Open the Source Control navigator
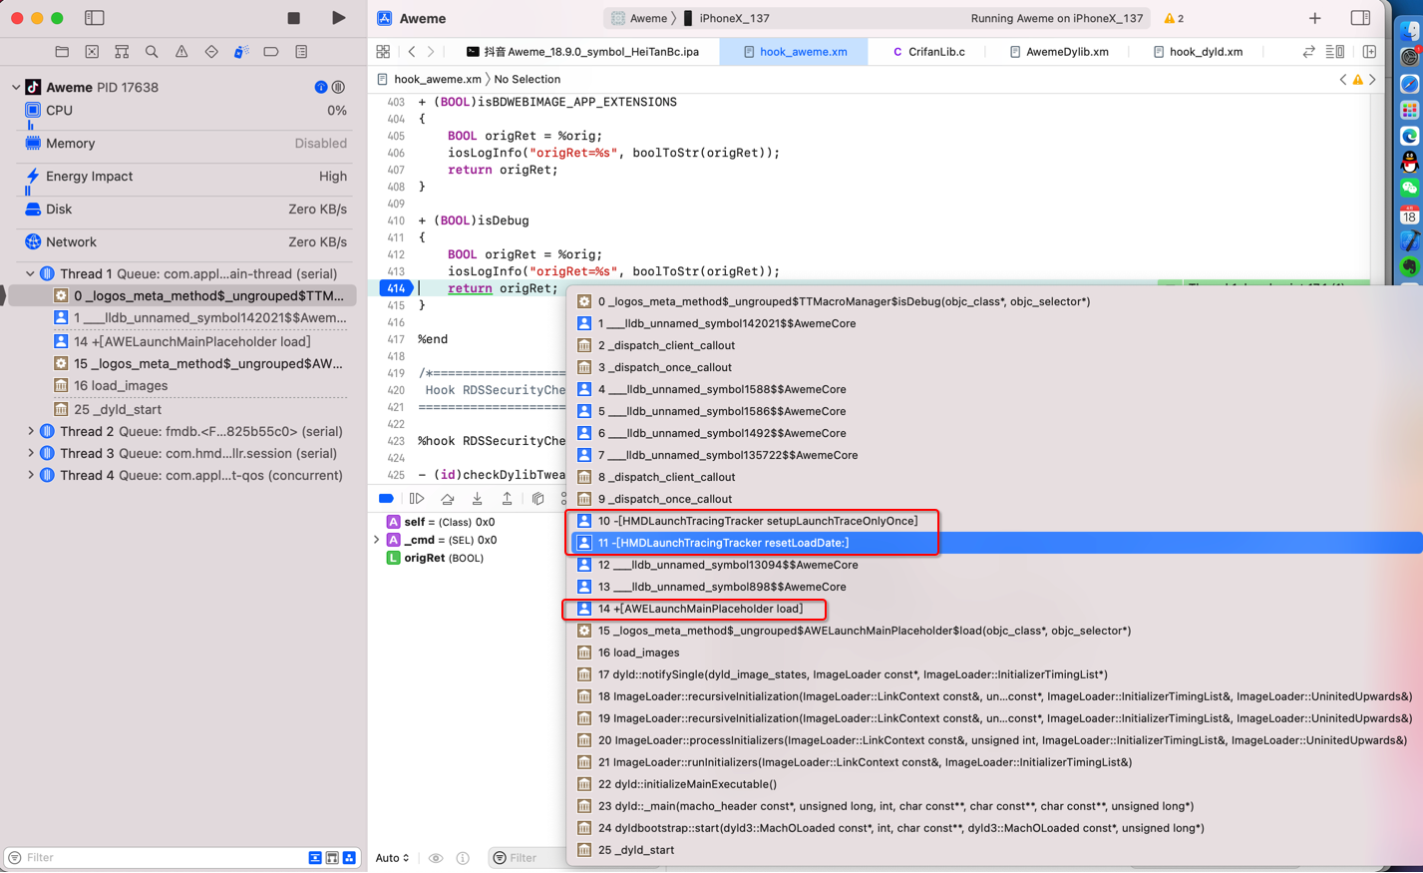 (x=92, y=52)
